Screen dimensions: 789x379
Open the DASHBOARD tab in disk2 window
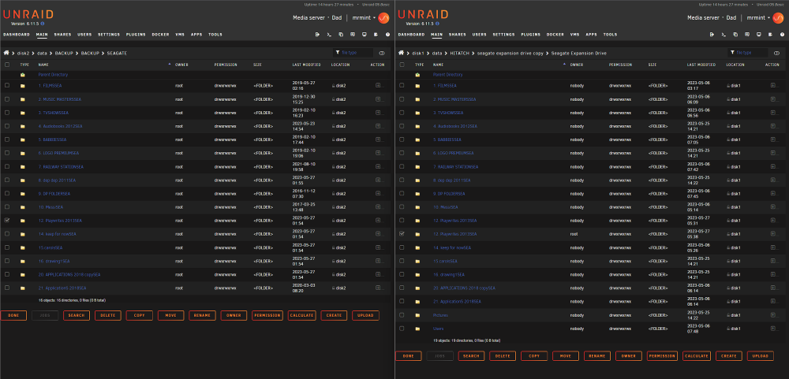(17, 35)
